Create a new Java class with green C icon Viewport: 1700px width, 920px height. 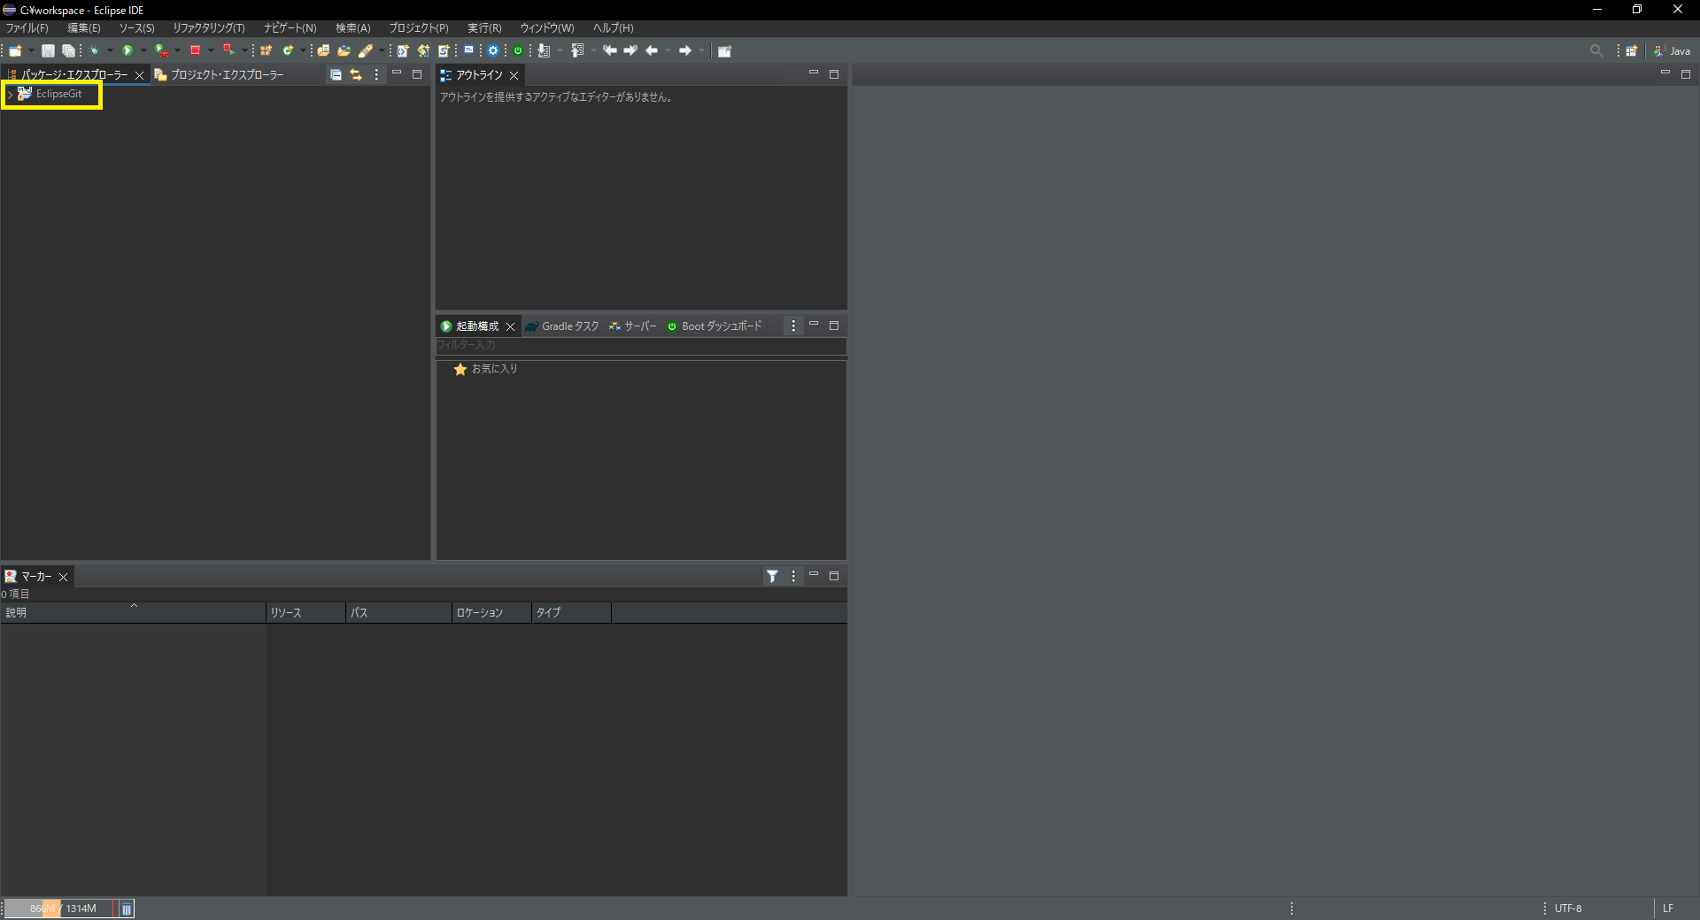pyautogui.click(x=288, y=50)
